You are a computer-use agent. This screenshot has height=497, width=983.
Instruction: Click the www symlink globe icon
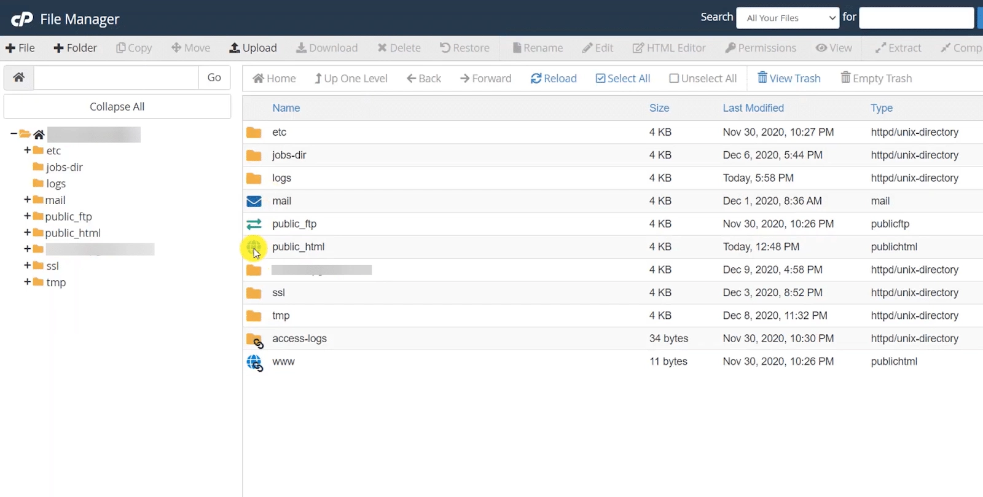(x=255, y=363)
